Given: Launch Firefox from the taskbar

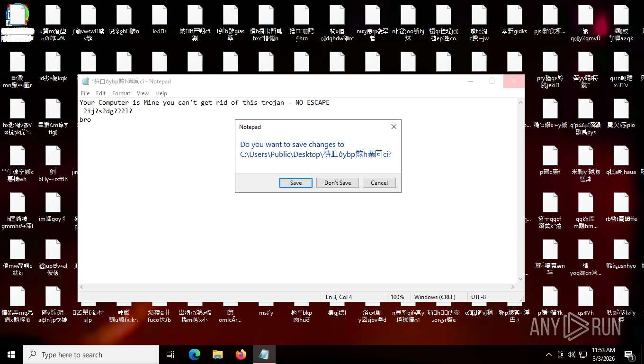Looking at the screenshot, I should (241, 355).
